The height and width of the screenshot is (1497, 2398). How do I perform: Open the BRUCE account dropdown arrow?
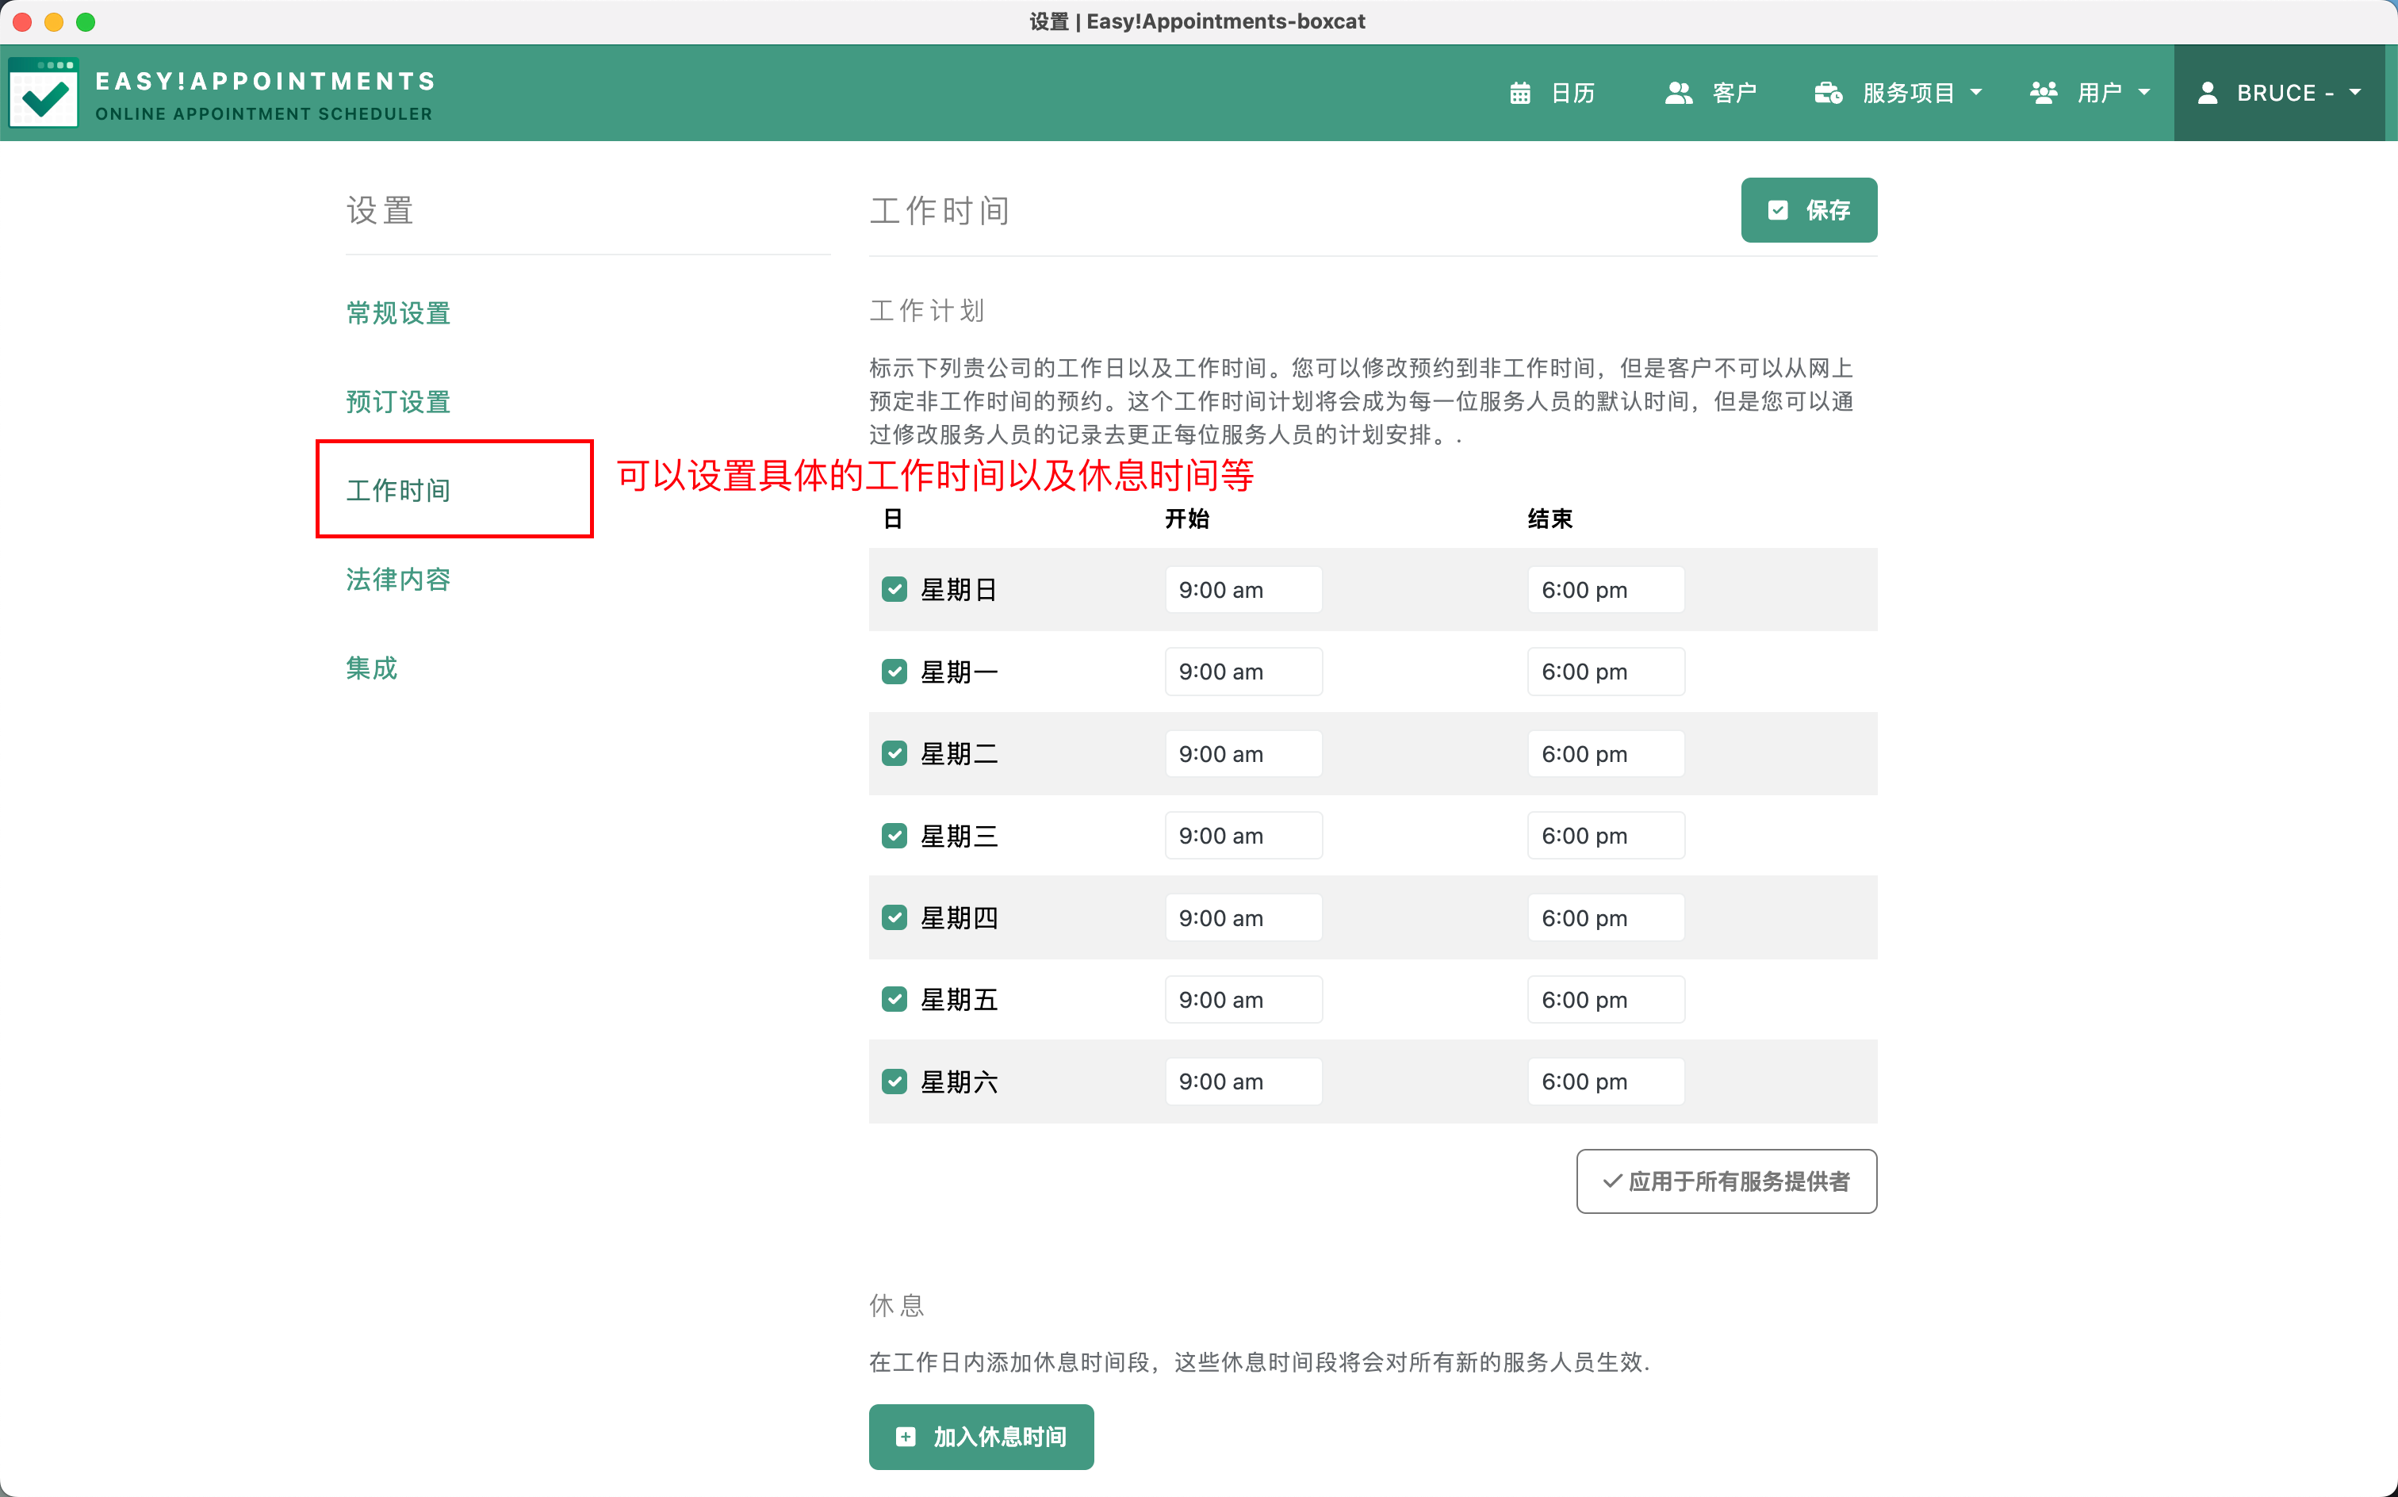(2355, 93)
